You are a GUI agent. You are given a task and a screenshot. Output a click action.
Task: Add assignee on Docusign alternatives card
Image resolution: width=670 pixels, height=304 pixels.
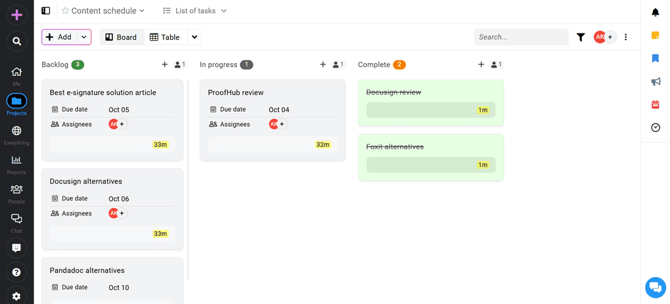122,213
